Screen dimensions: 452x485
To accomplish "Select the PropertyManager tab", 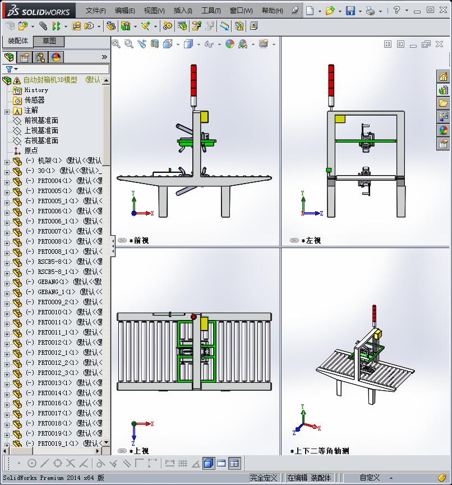I will 25,57.
